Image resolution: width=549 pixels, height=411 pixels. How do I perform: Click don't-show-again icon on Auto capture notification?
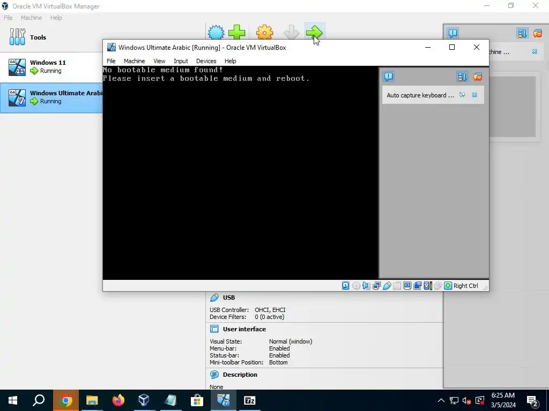click(462, 95)
